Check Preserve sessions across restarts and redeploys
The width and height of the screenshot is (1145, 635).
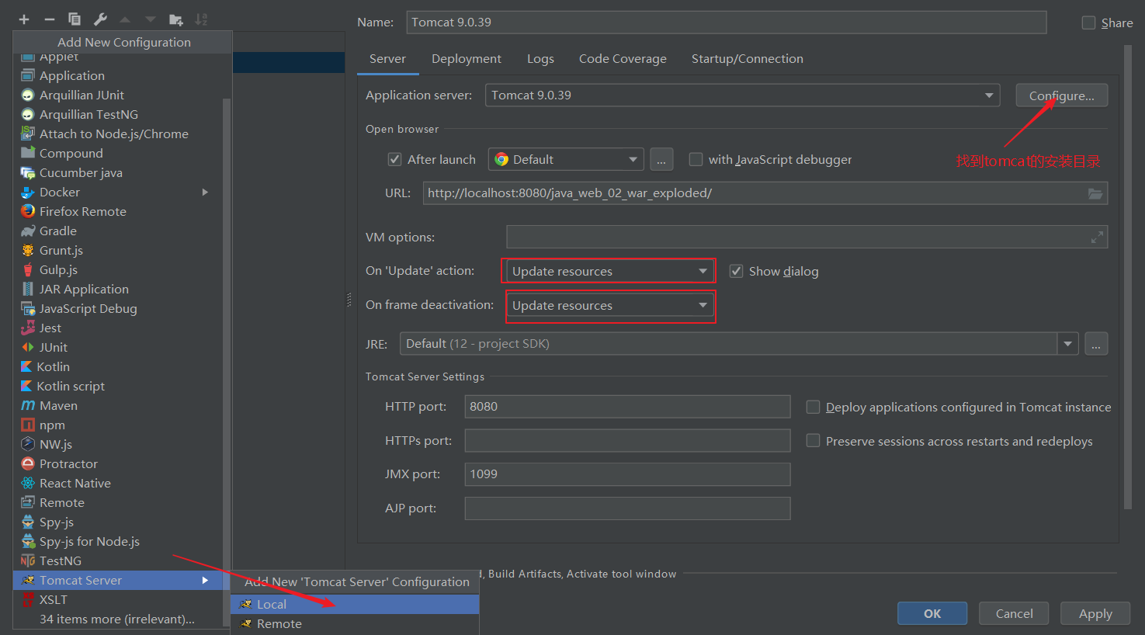tap(813, 440)
